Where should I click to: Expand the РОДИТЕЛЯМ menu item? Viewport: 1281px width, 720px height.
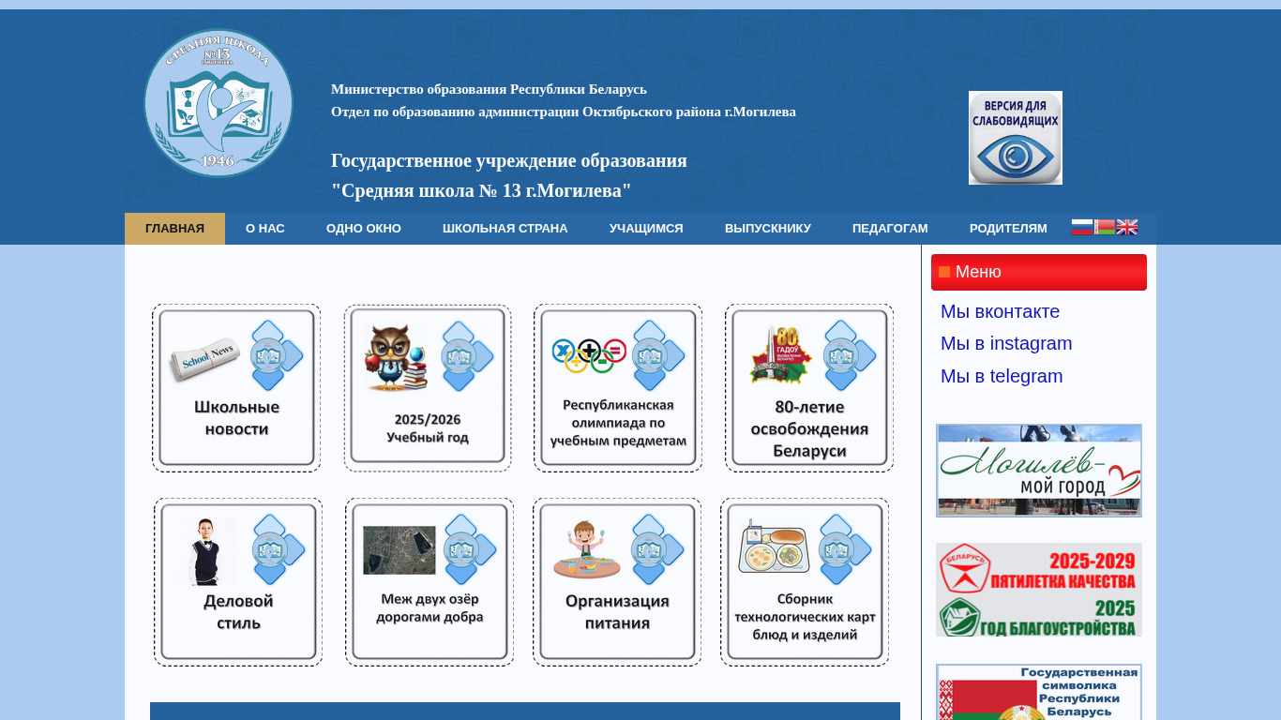1008,229
